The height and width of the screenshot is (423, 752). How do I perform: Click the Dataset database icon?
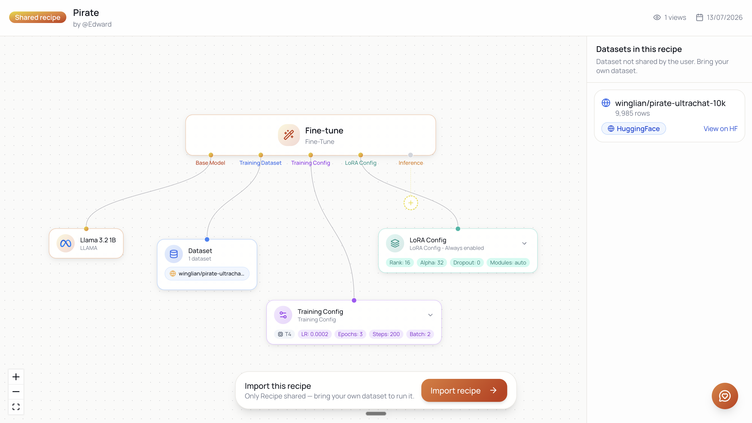174,254
